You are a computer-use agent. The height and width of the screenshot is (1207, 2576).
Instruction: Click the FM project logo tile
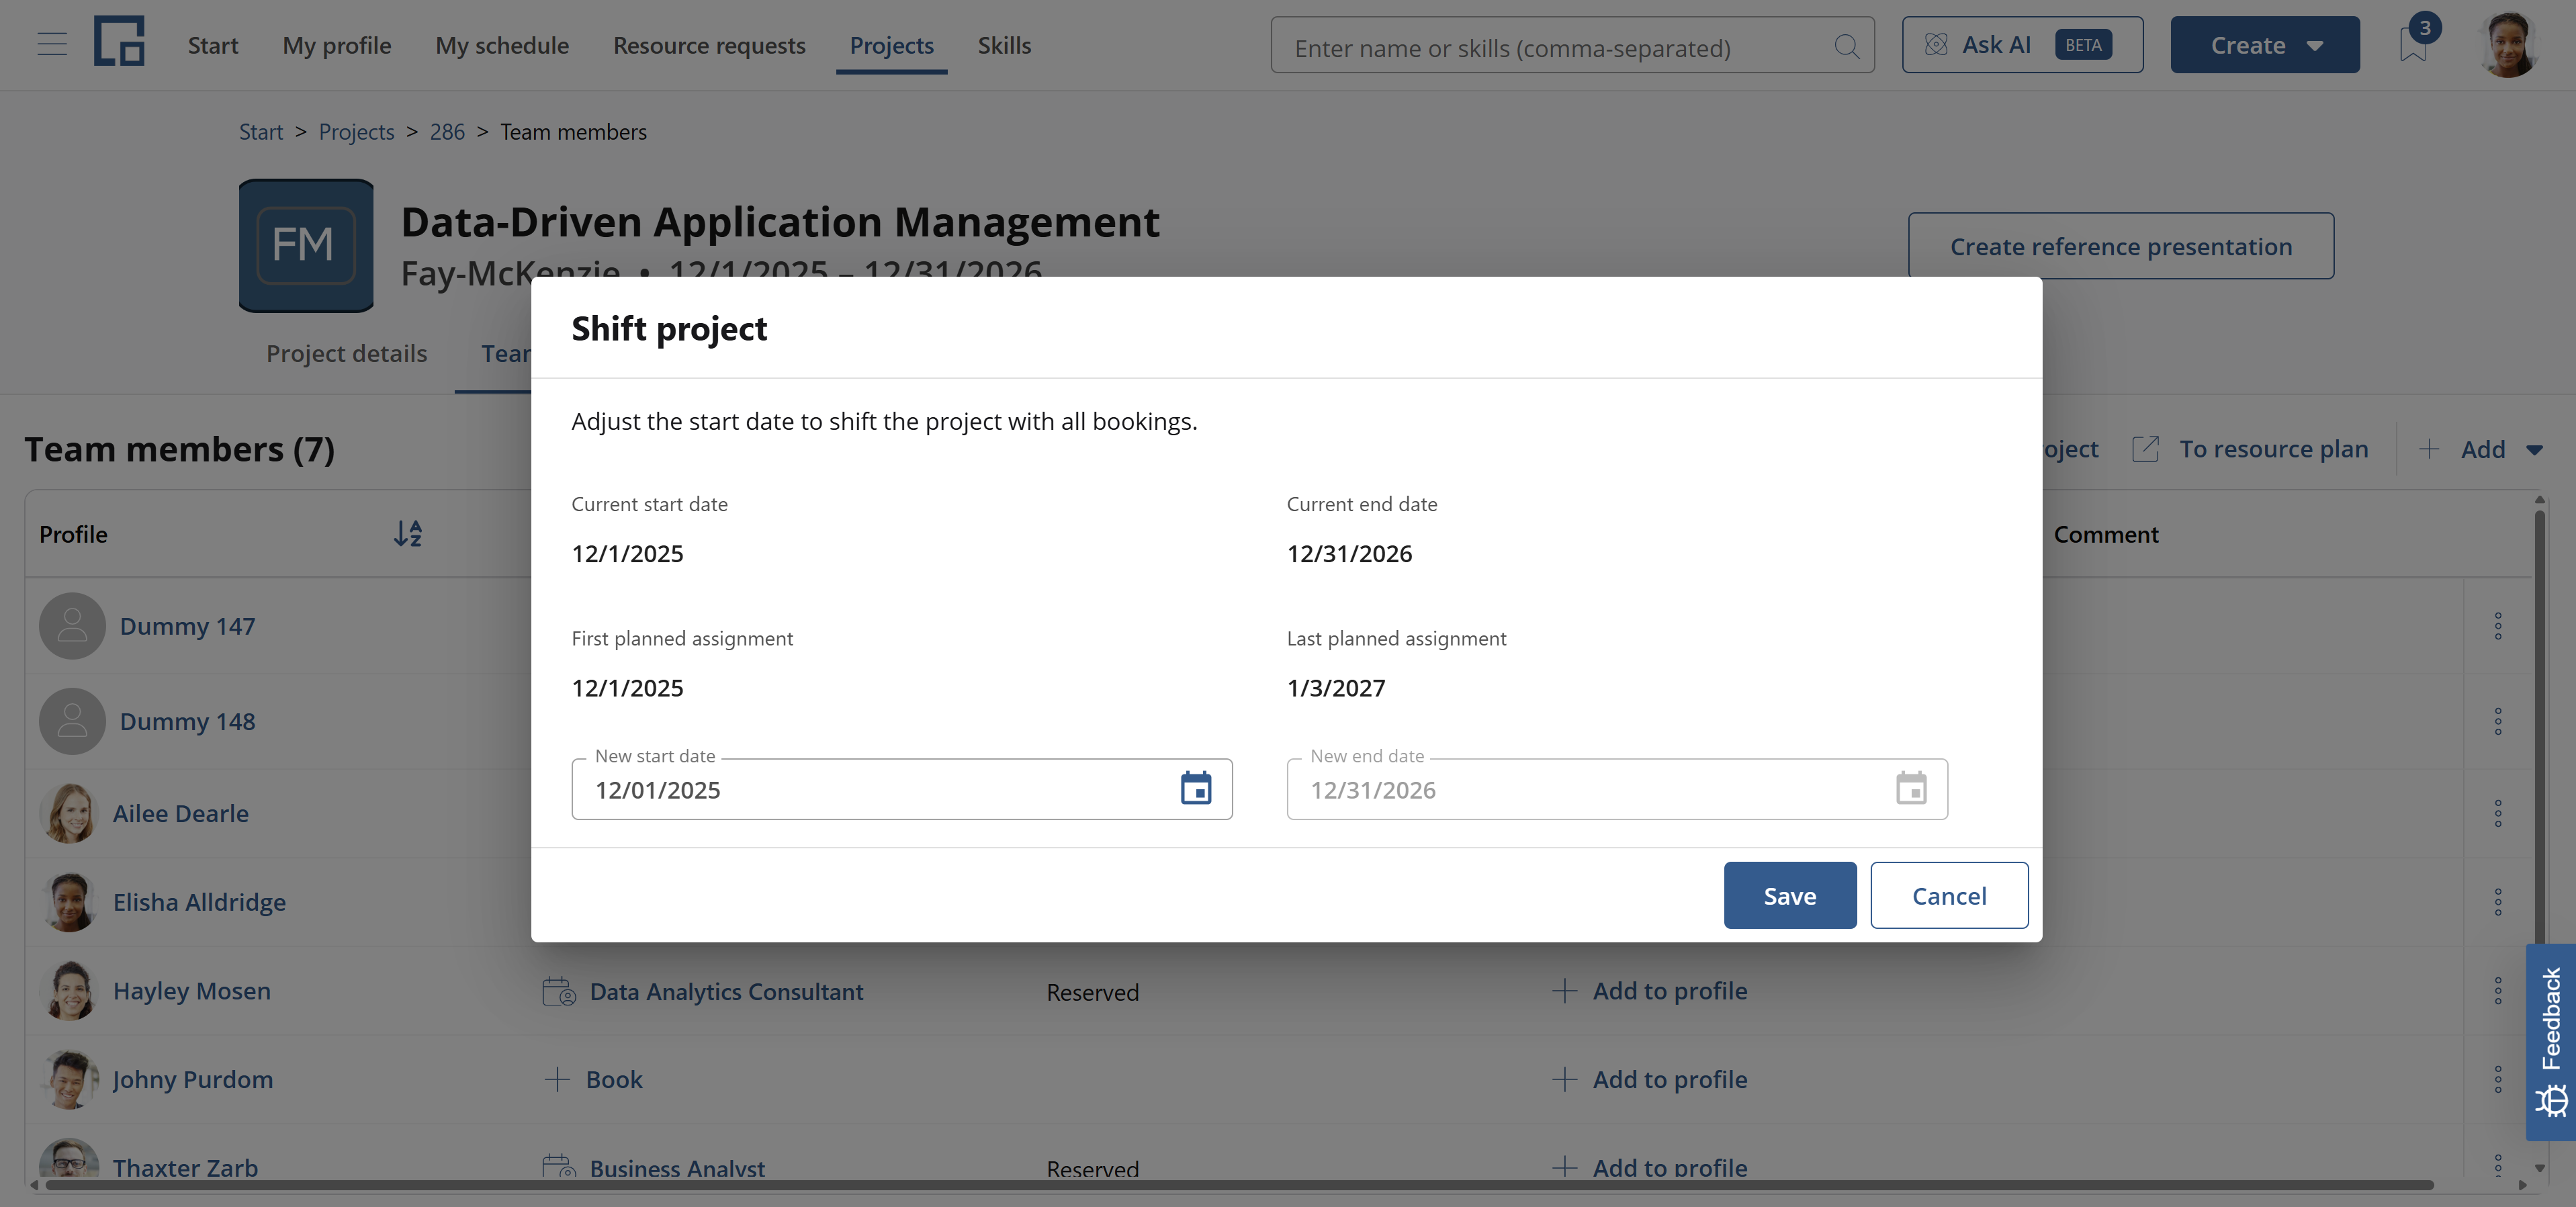click(x=306, y=246)
